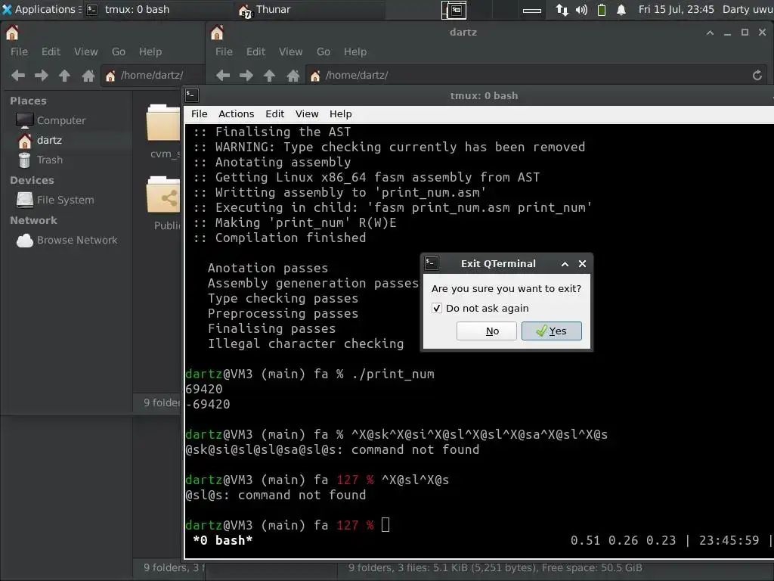The image size is (774, 581).
Task: Click the './print_num' command text in terminal
Action: coord(393,374)
